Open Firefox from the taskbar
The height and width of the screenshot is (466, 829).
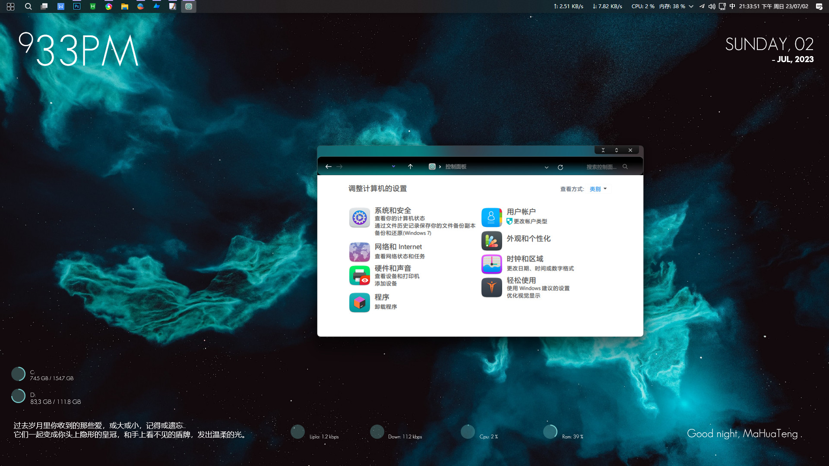(140, 6)
